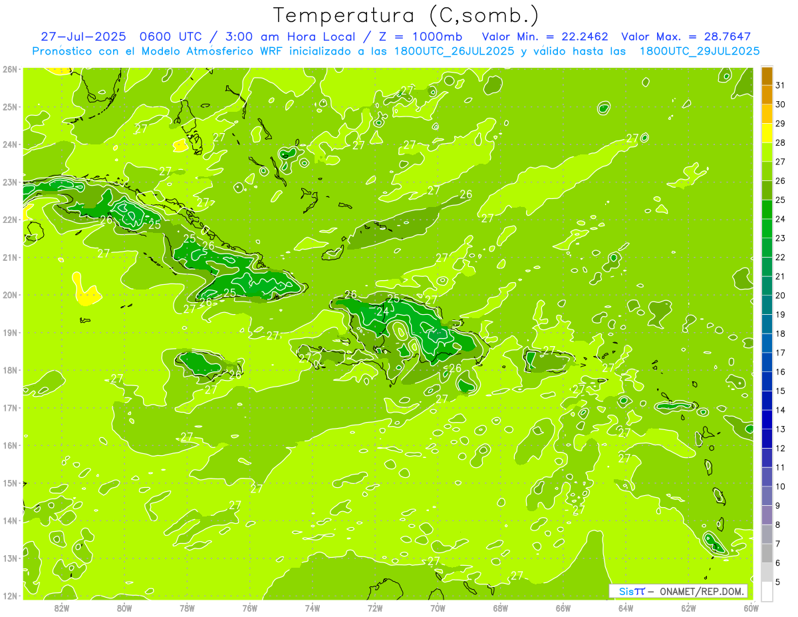This screenshot has height=617, width=798.
Task: Click the 74W longitude axis label
Action: click(x=313, y=608)
